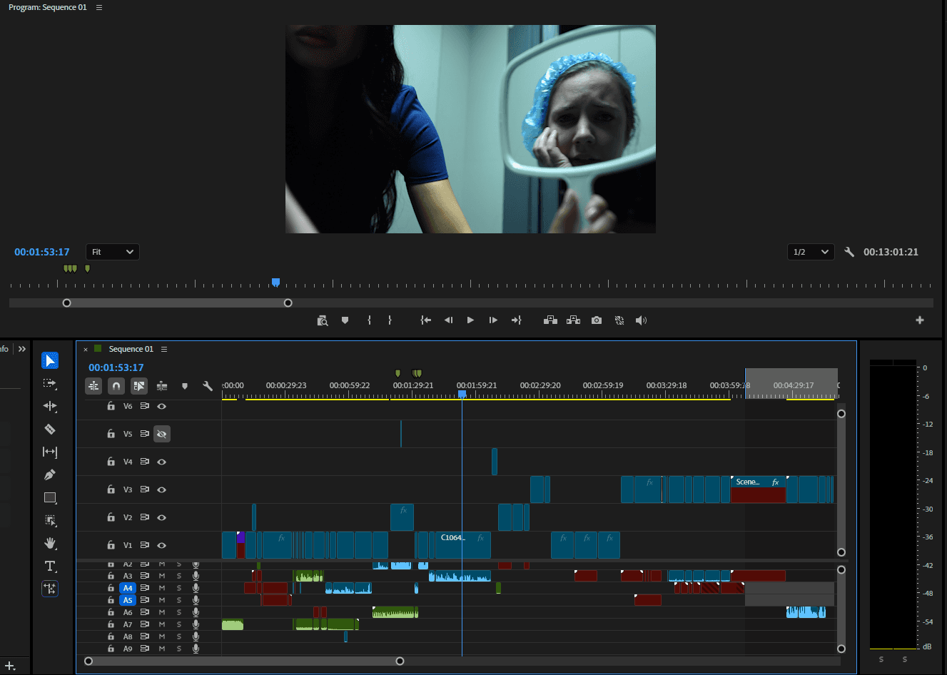Mute audio track A4
This screenshot has height=675, width=947.
pyautogui.click(x=162, y=588)
